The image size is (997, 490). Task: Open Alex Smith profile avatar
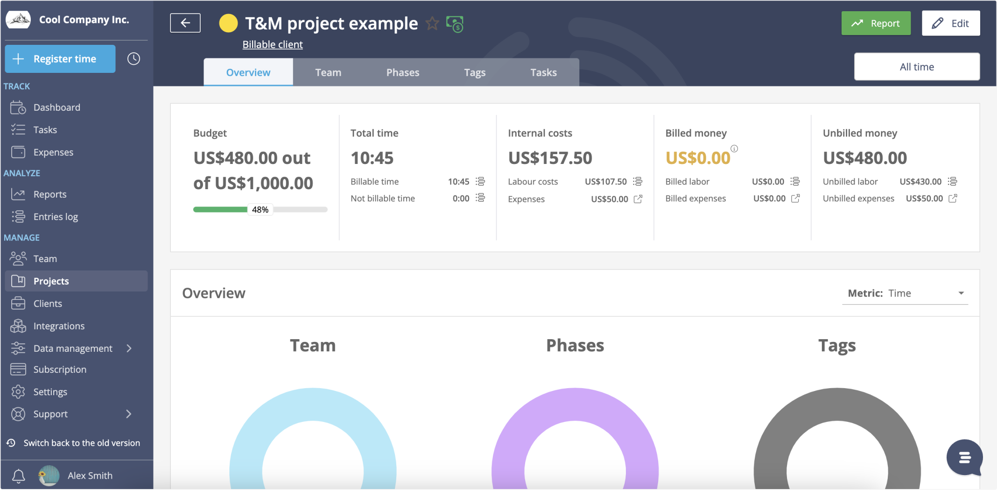point(49,475)
